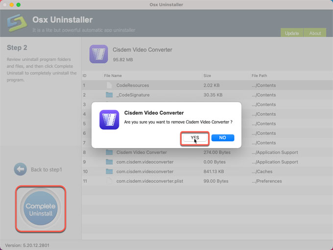Click the 95.82 MB app size text

[x=123, y=60]
